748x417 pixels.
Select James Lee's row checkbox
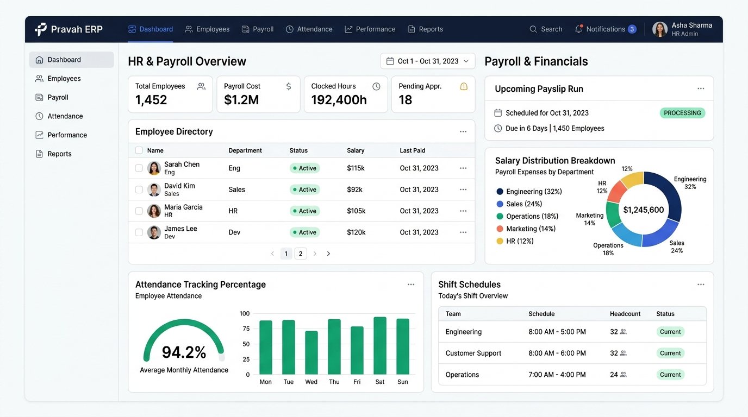pyautogui.click(x=139, y=232)
